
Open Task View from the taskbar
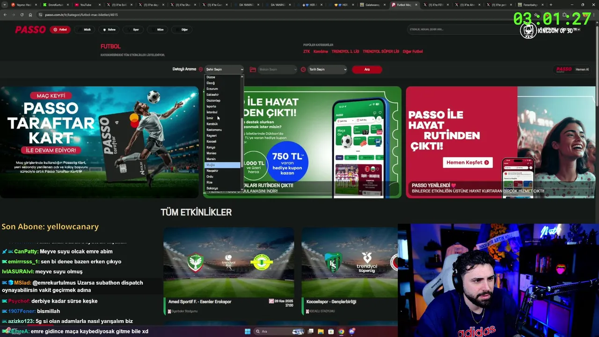(310, 331)
